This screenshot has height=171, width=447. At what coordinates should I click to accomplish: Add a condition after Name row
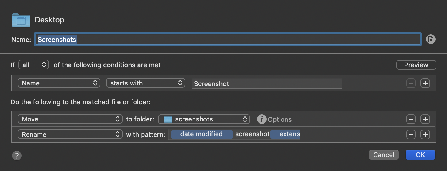(x=425, y=83)
